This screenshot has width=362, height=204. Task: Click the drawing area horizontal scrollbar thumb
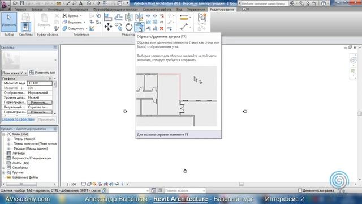pos(242,184)
